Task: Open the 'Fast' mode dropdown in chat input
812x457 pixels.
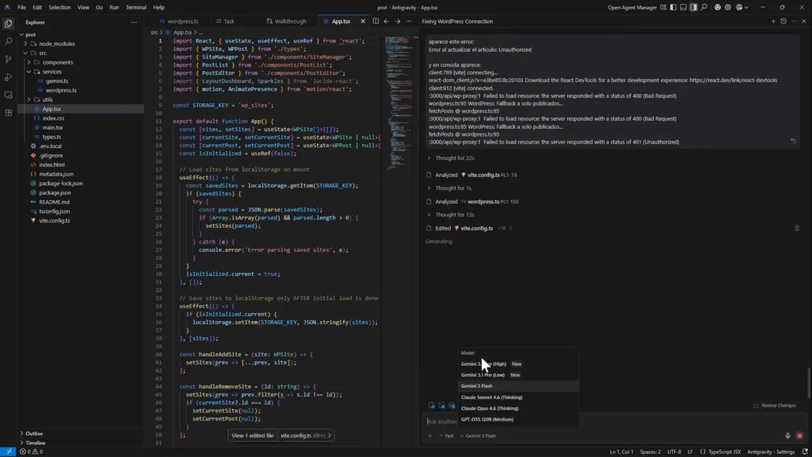Action: (x=446, y=435)
